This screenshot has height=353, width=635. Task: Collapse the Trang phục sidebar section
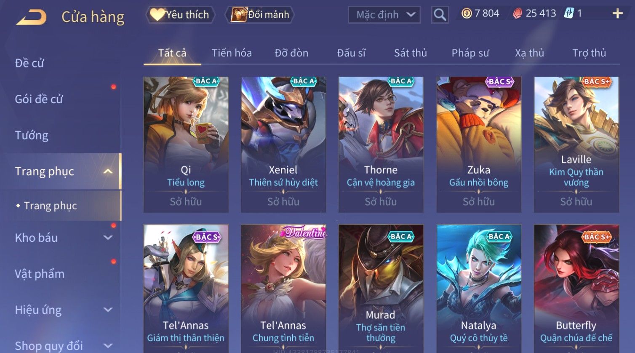coord(108,171)
